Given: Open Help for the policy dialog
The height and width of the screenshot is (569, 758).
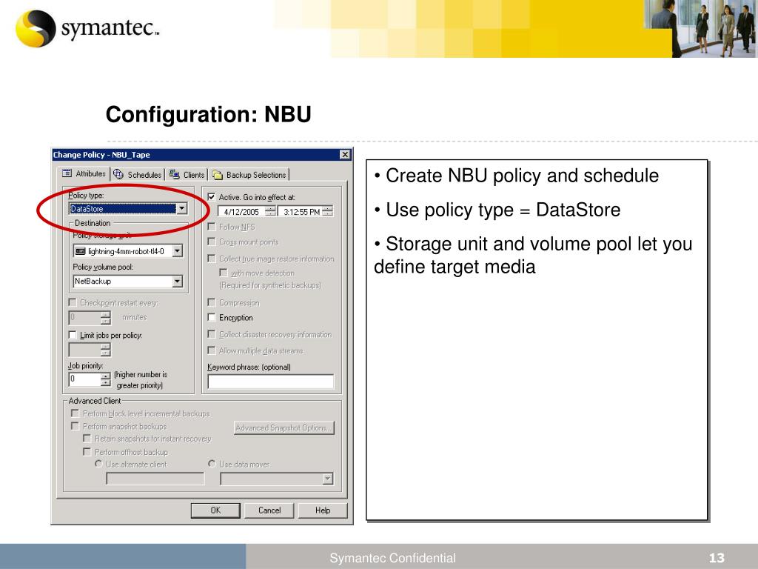Looking at the screenshot, I should pos(323,510).
